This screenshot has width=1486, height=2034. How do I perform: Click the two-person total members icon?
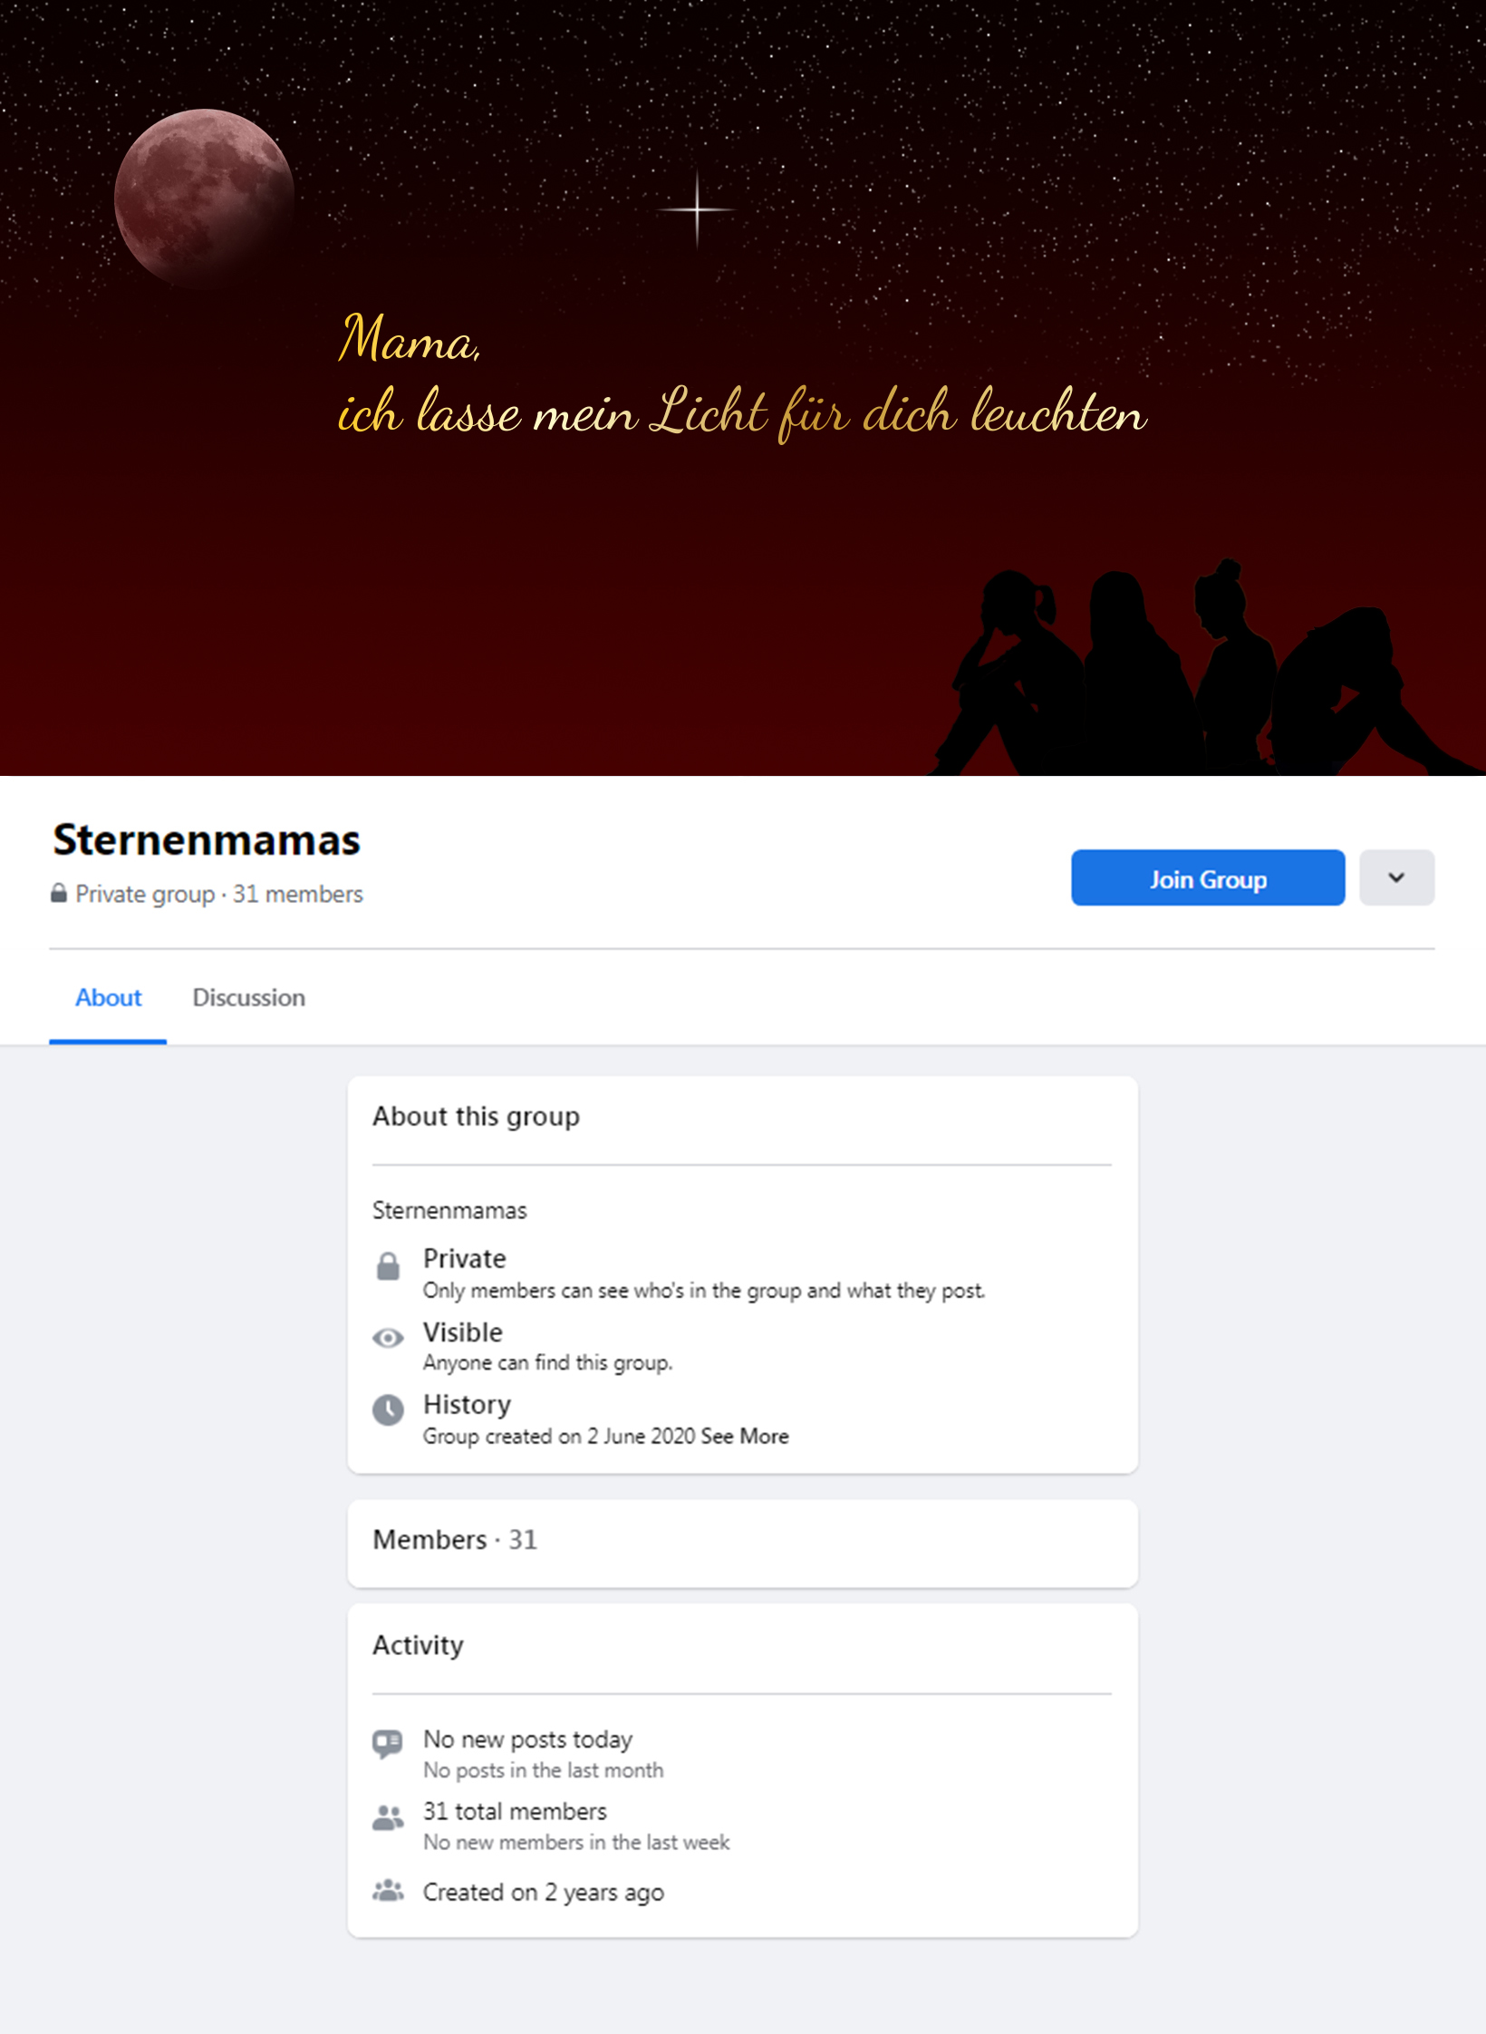tap(388, 1817)
